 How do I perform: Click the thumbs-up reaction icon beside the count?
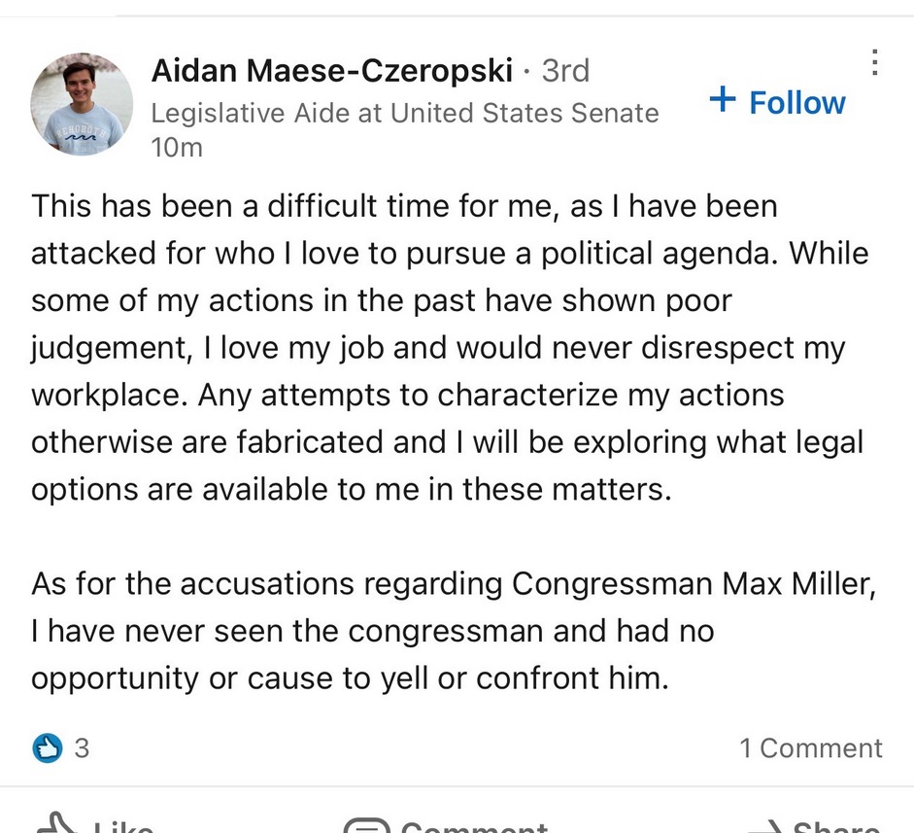pyautogui.click(x=46, y=748)
